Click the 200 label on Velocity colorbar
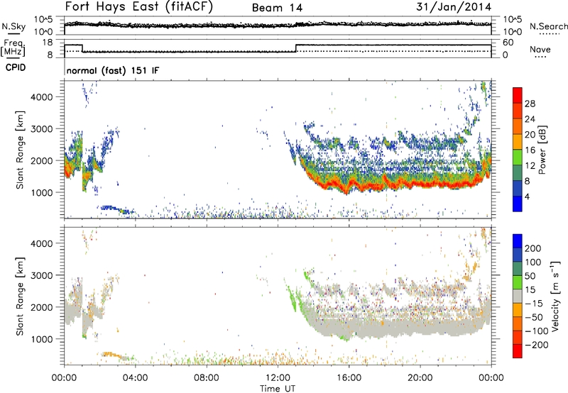The height and width of the screenshot is (393, 568). (533, 248)
